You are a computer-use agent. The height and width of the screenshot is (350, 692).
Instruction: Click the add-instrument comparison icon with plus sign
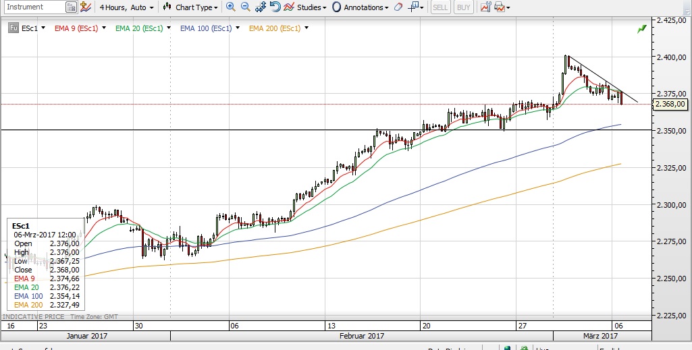click(86, 7)
